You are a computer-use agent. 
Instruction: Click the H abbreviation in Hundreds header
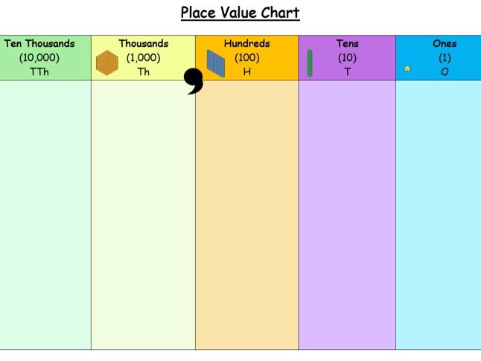247,71
